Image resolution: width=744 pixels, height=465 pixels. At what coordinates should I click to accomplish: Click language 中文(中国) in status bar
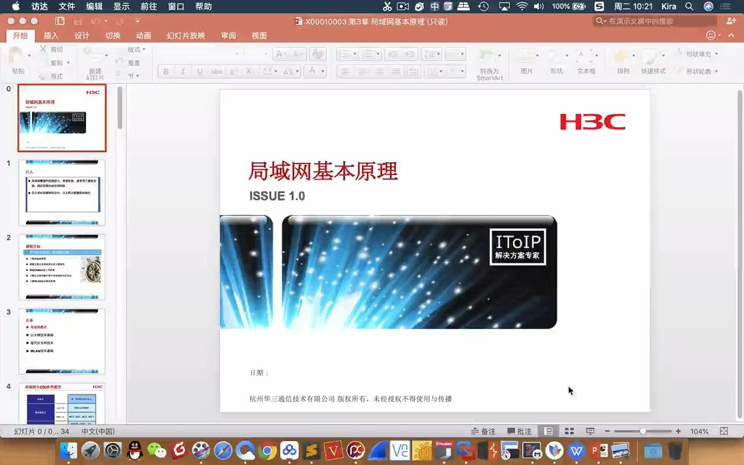click(x=98, y=431)
